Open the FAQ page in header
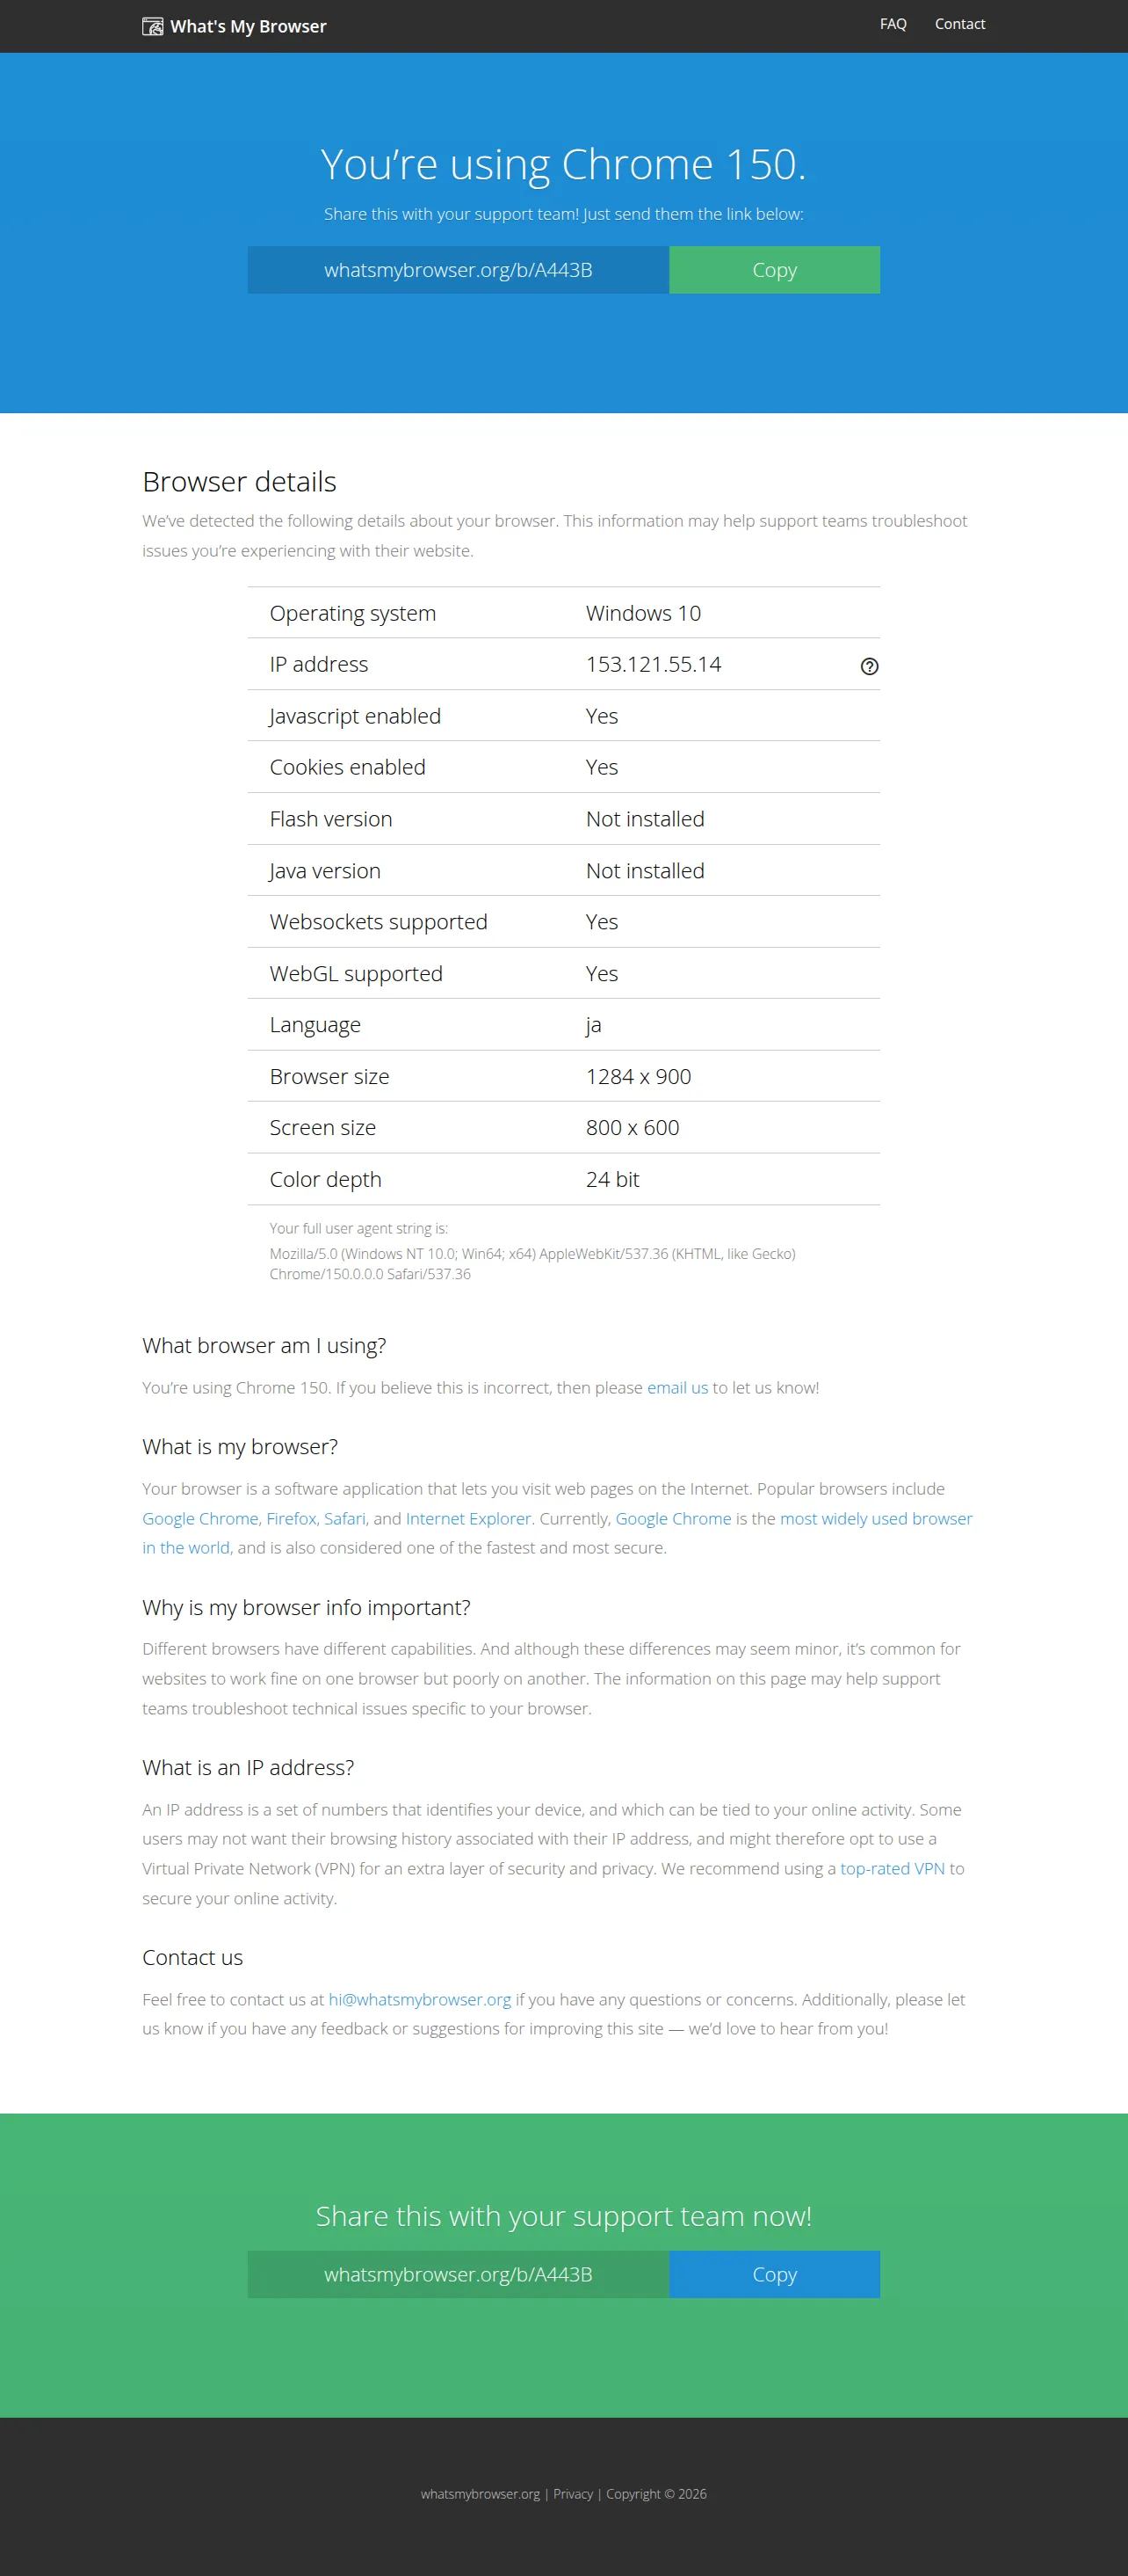 pos(893,24)
